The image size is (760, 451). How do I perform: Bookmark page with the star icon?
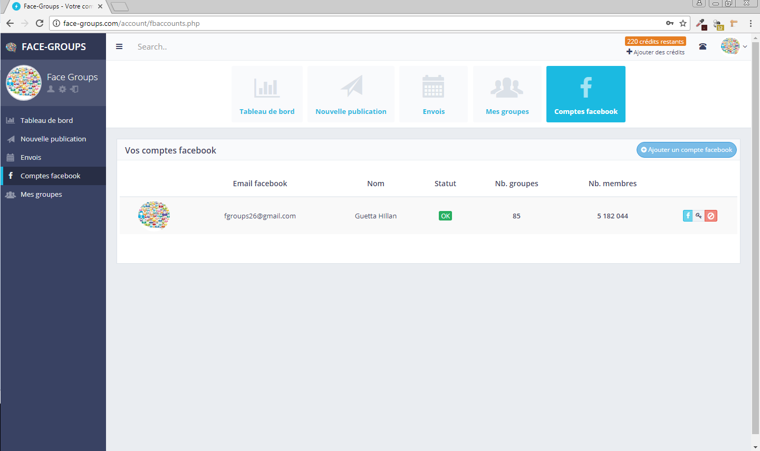683,23
